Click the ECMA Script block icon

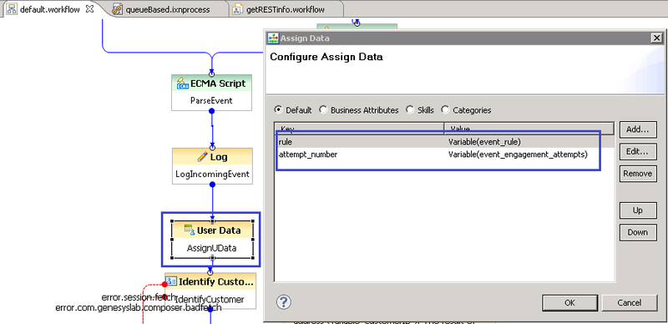point(182,84)
